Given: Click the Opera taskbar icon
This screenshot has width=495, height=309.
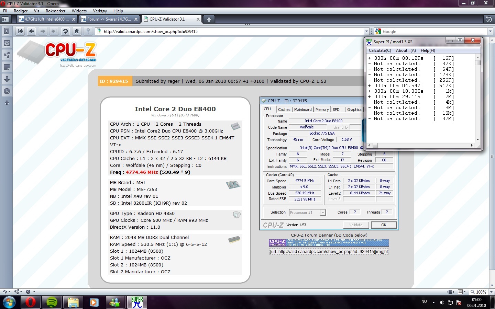Looking at the screenshot, I should coord(31,302).
